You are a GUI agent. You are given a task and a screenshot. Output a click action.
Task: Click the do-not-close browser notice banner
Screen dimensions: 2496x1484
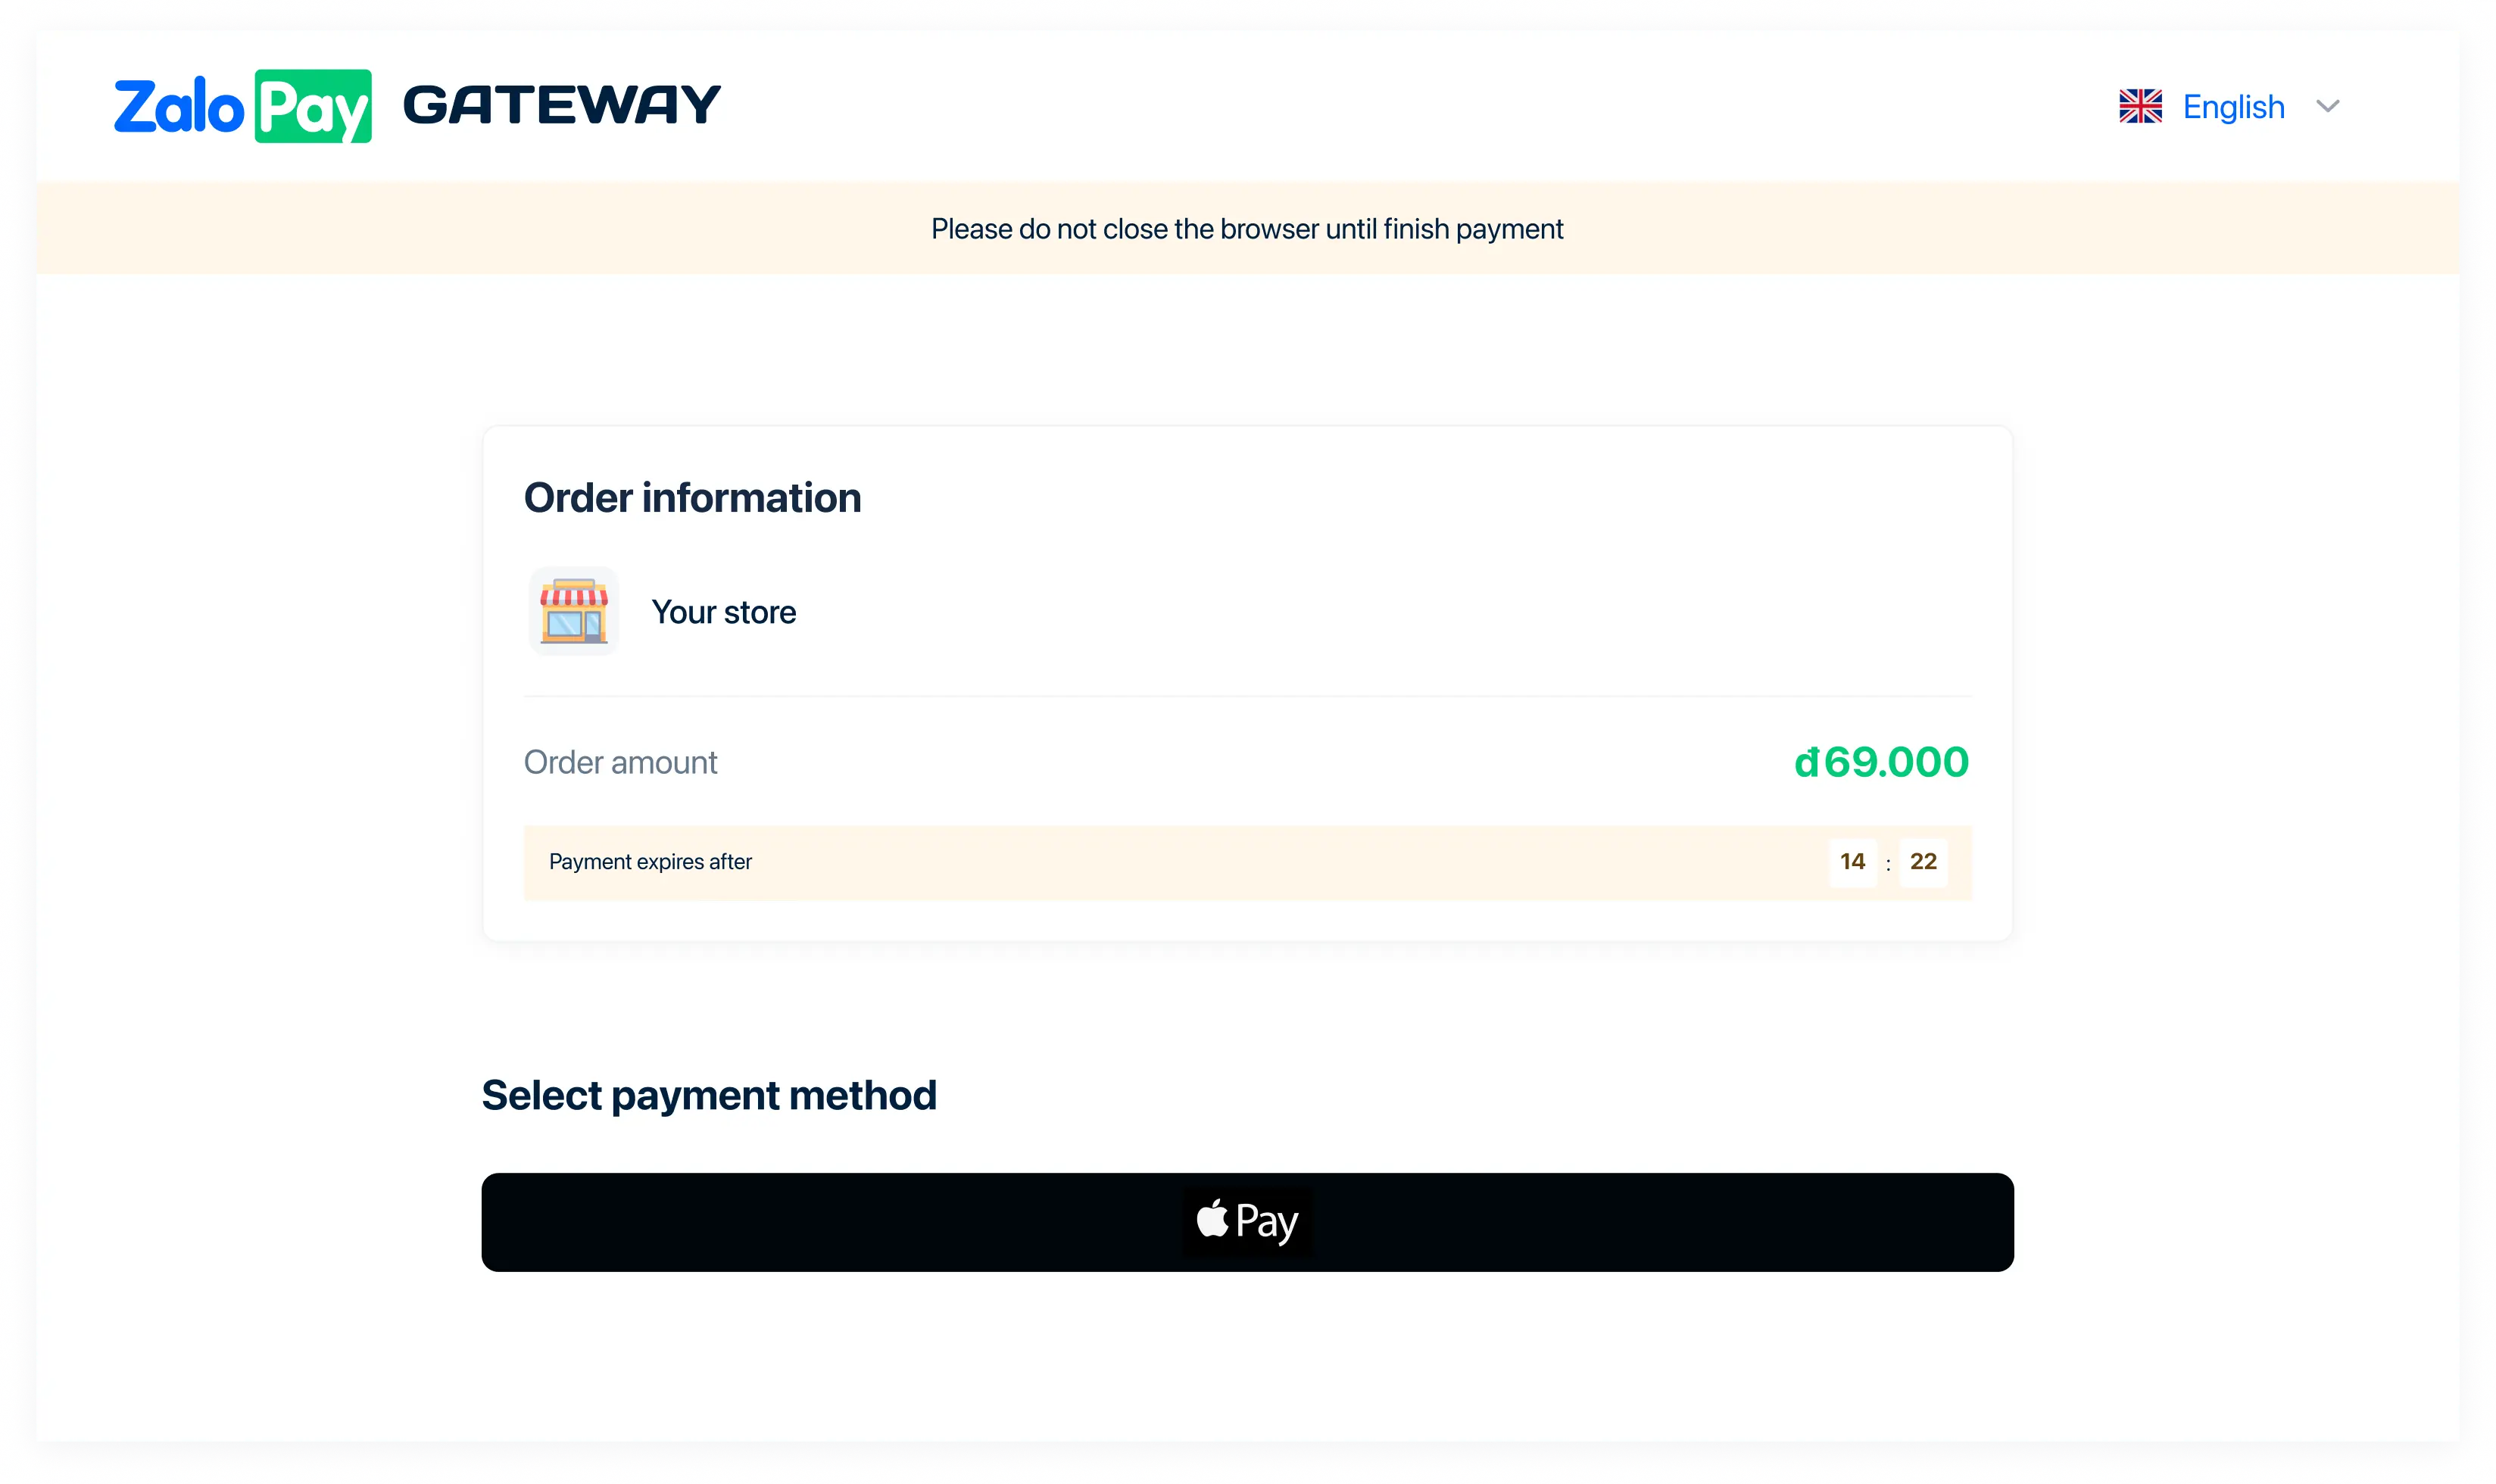[1247, 228]
